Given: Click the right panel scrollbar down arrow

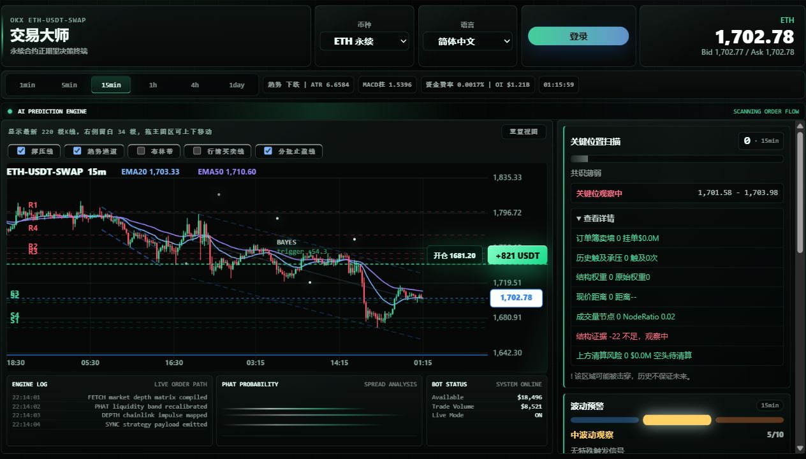Looking at the screenshot, I should click(x=800, y=448).
